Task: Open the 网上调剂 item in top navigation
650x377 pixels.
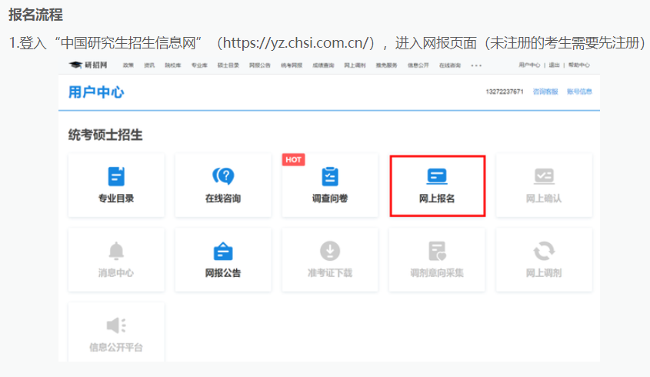Action: (x=355, y=65)
